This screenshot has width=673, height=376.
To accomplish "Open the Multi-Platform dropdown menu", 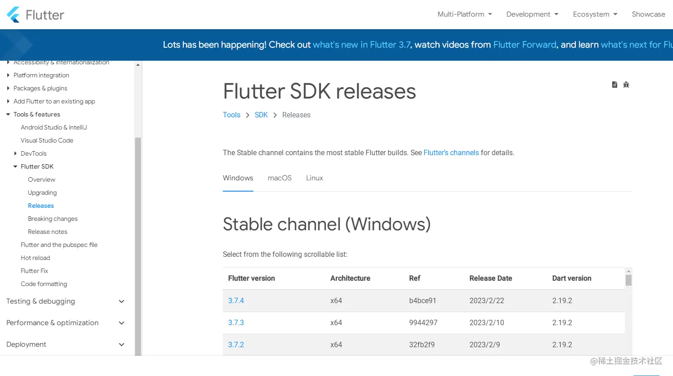I will 465,14.
